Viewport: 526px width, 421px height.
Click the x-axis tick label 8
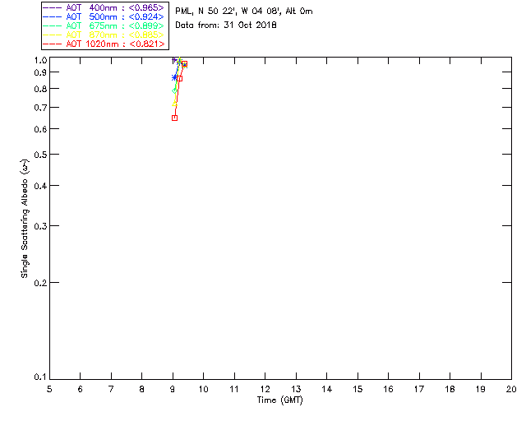coord(142,389)
